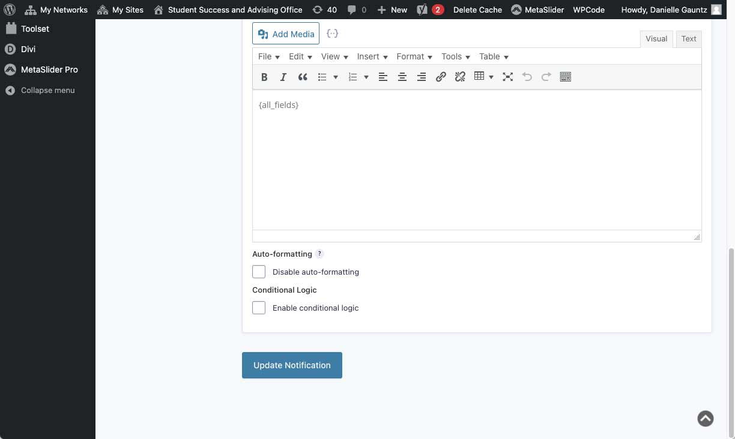Insert a bulleted list
This screenshot has height=439, width=735.
click(322, 77)
